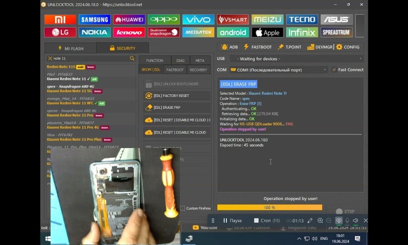
Task: Toggle the recorder webcam overlay button
Action: click(x=338, y=220)
